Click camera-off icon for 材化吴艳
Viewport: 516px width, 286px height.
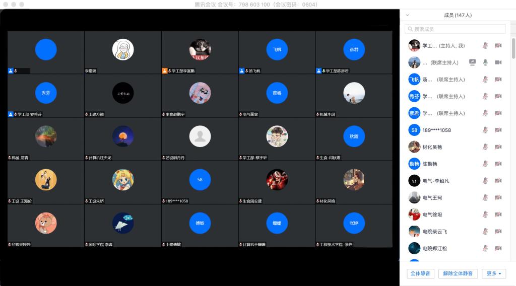tap(498, 147)
